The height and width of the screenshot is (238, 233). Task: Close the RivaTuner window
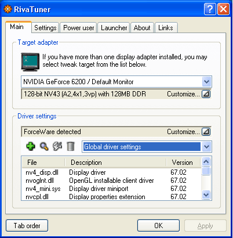click(223, 9)
